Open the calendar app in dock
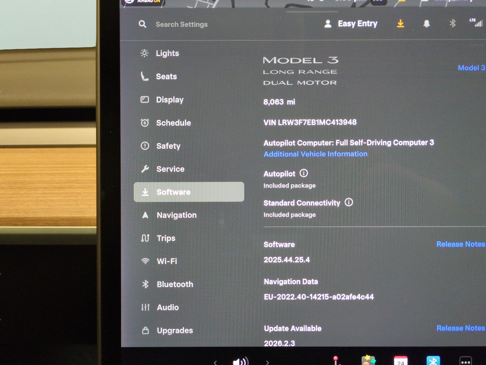The height and width of the screenshot is (365, 486). coord(400,361)
